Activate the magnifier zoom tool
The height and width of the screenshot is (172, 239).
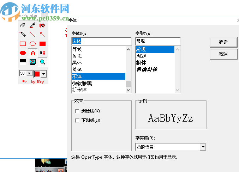(42, 62)
